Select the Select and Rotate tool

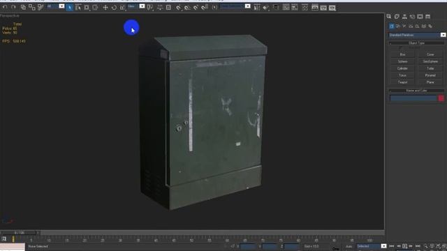pyautogui.click(x=114, y=8)
